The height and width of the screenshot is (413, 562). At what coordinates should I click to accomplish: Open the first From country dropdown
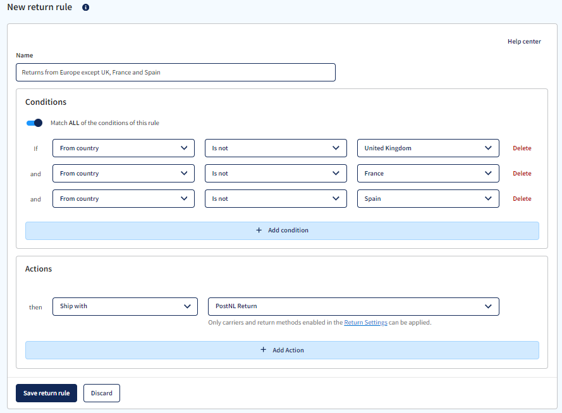click(123, 148)
